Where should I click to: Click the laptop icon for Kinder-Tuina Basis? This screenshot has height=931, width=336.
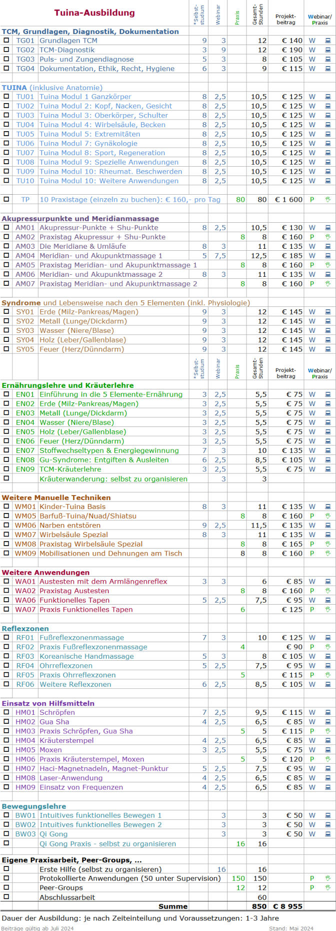(x=328, y=507)
